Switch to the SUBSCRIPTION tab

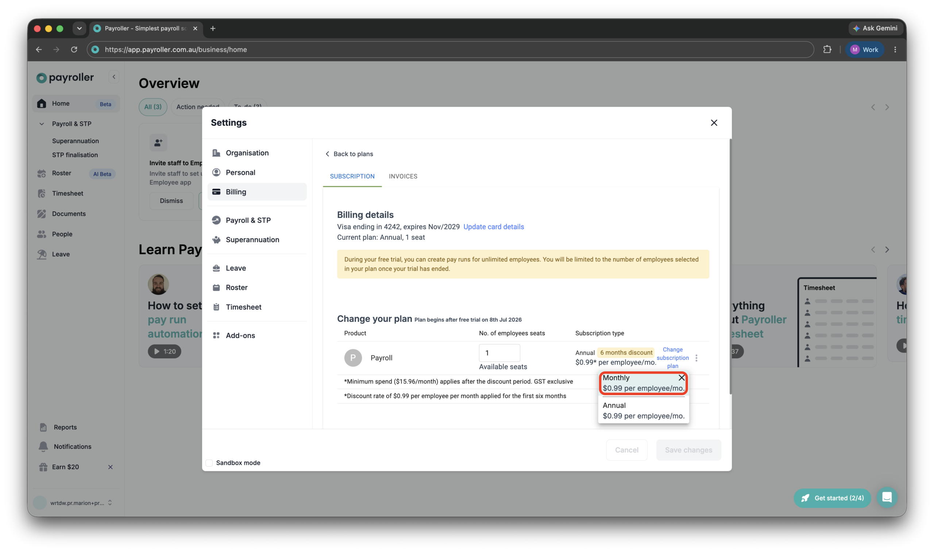tap(352, 176)
